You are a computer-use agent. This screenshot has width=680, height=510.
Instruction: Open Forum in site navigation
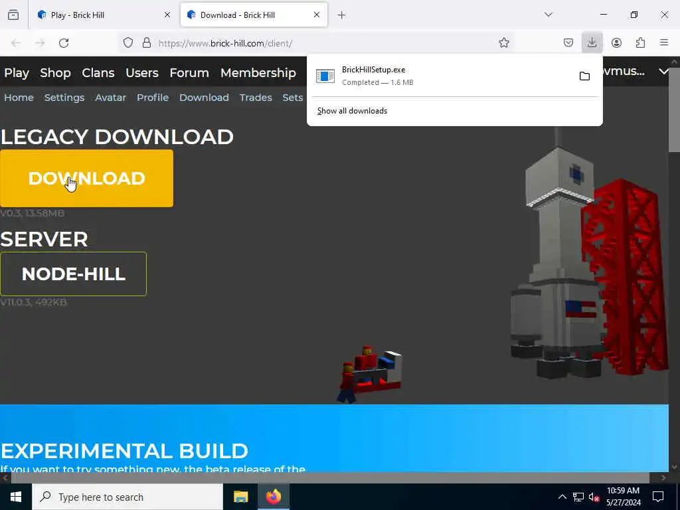pyautogui.click(x=189, y=72)
